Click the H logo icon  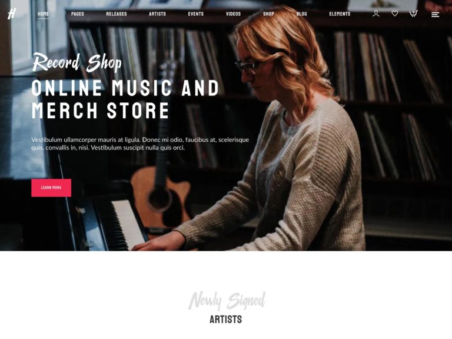click(x=12, y=14)
